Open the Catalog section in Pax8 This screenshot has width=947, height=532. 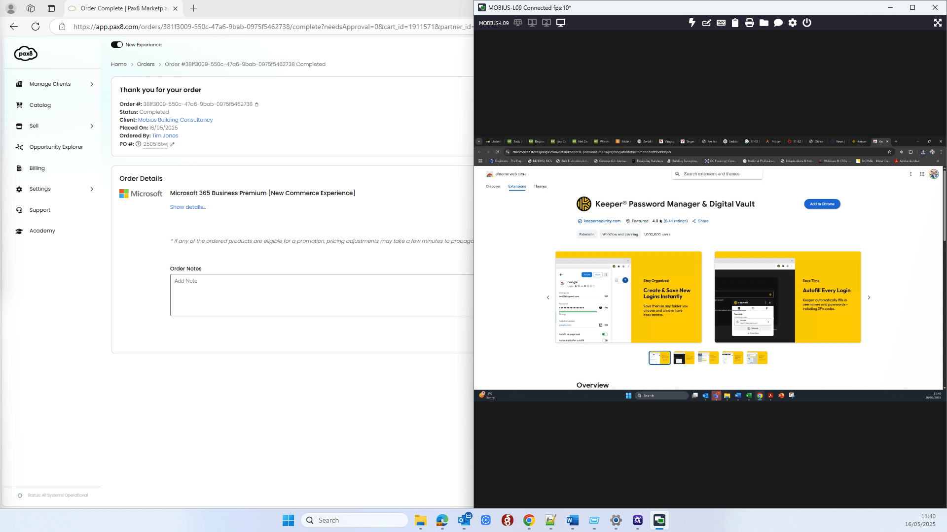[40, 105]
